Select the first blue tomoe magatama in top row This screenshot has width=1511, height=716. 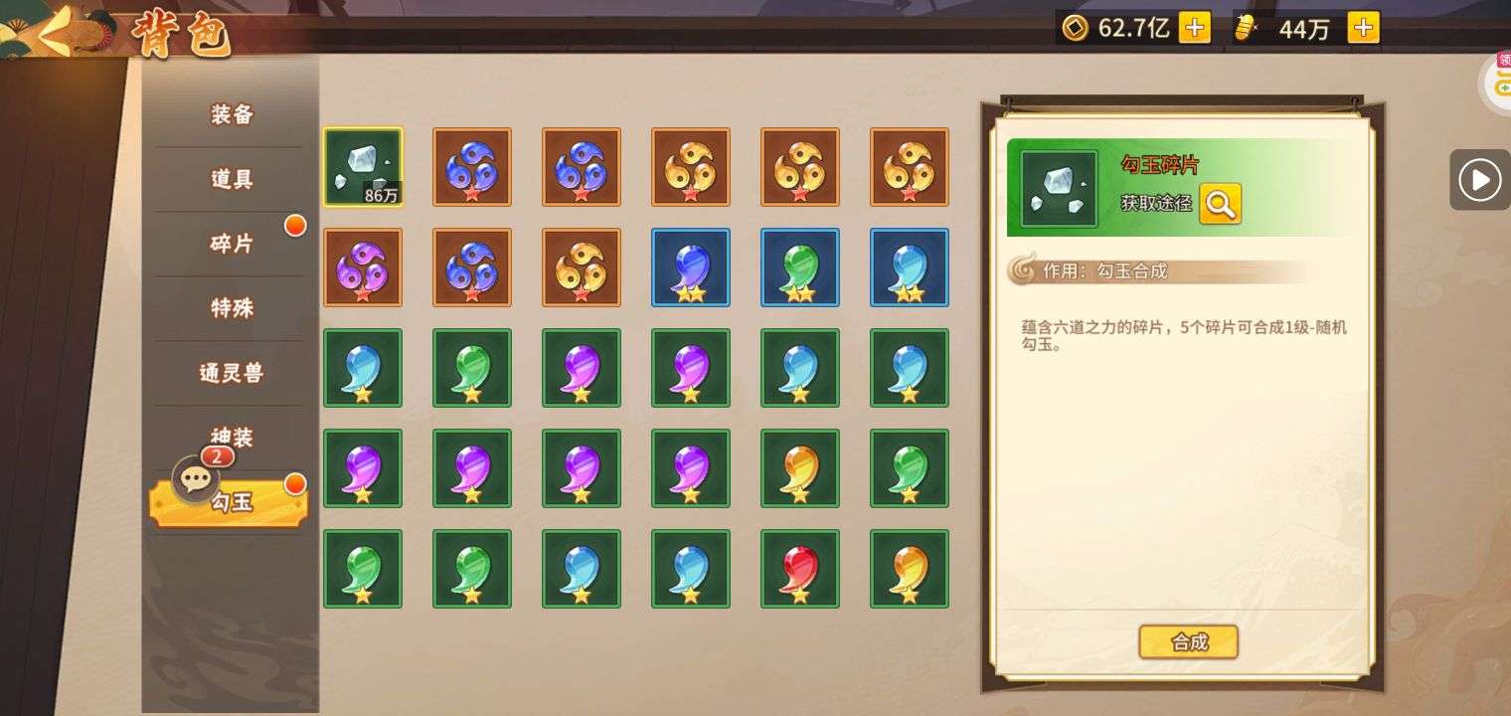[472, 167]
